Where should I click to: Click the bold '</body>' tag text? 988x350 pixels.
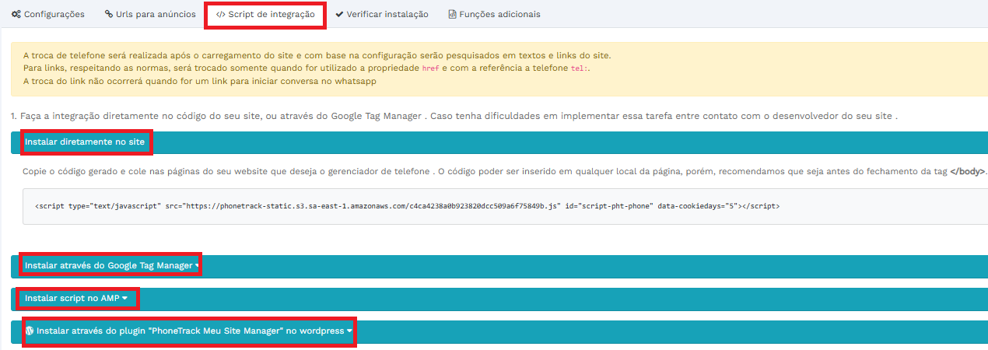tap(968, 171)
